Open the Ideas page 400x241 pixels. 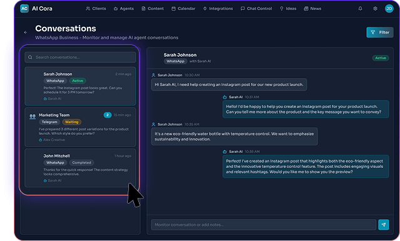pyautogui.click(x=289, y=9)
